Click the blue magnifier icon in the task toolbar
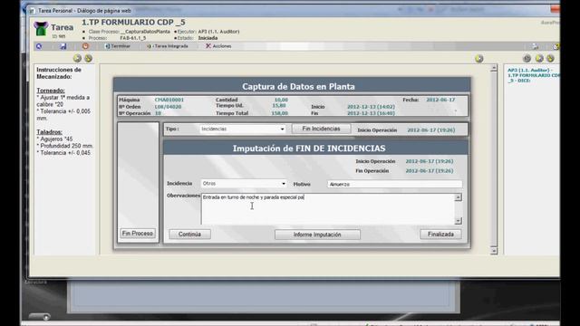Image resolution: width=580 pixels, height=326 pixels. (x=39, y=46)
